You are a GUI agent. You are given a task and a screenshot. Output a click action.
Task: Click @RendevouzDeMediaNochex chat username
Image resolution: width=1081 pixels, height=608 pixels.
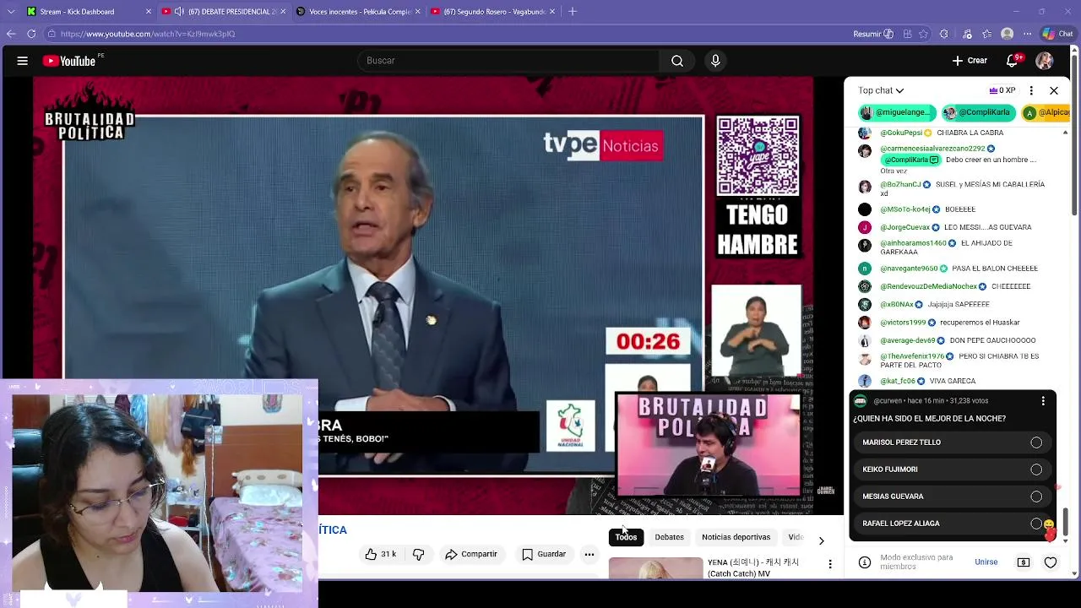928,286
